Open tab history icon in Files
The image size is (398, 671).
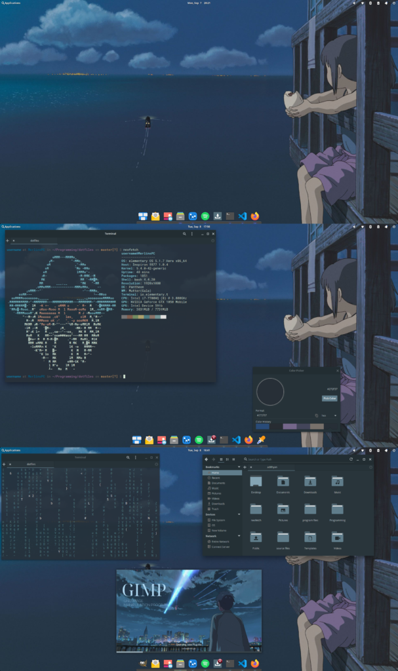pyautogui.click(x=370, y=467)
